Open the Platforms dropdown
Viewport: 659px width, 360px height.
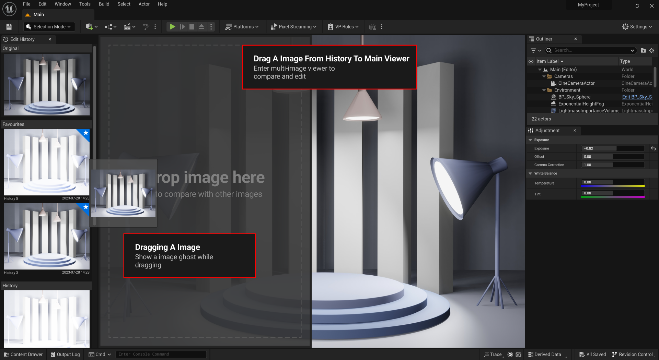coord(242,27)
